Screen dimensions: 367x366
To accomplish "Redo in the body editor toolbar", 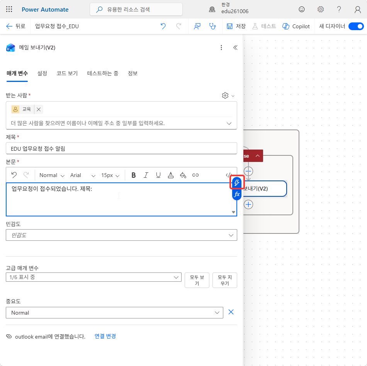I will coord(26,175).
